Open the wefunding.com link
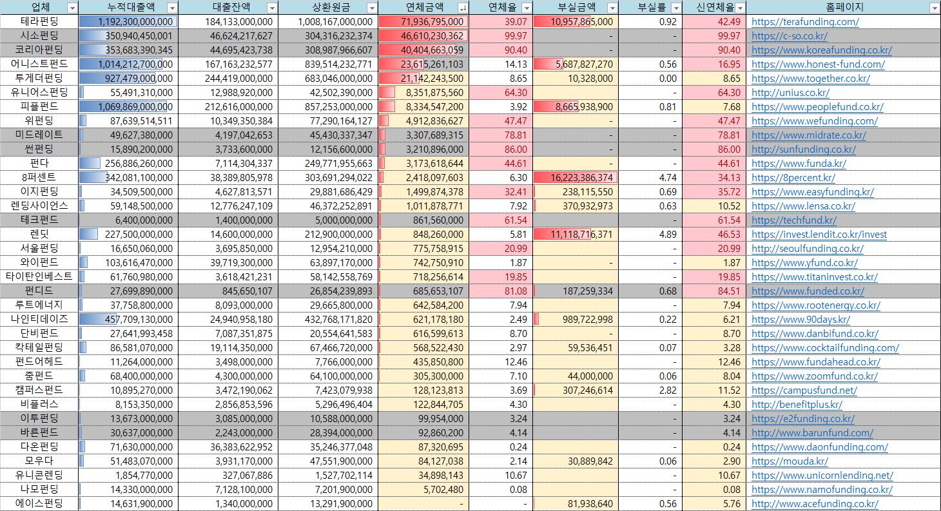Image resolution: width=941 pixels, height=511 pixels. (x=815, y=121)
